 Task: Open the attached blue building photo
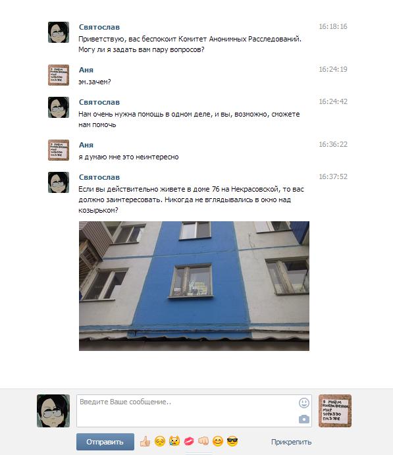point(194,286)
